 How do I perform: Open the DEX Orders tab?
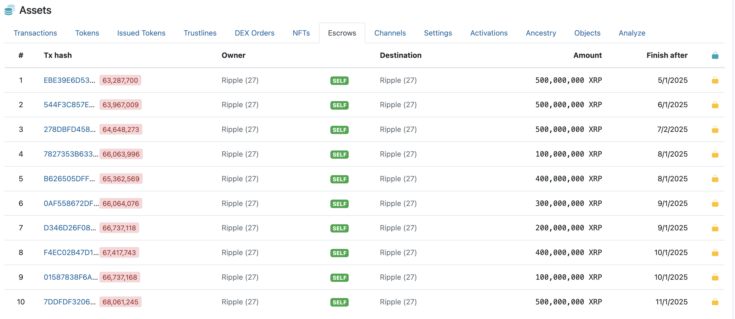pyautogui.click(x=255, y=33)
